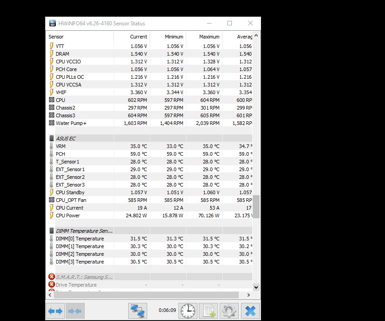Screen dimensions: 385x321
Task: Click the Water Pump+ maximum 2,039 RPM
Action: (x=208, y=123)
